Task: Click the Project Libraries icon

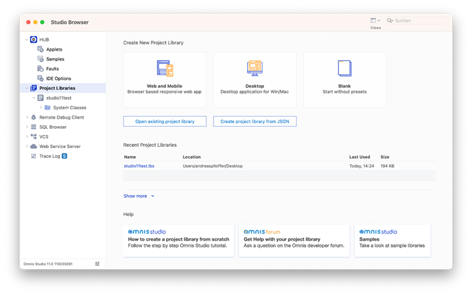Action: coord(34,88)
